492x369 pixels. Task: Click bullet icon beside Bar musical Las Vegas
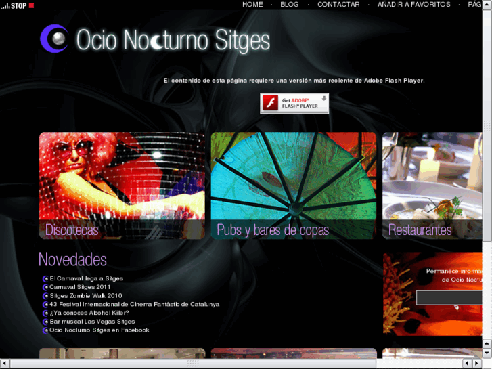tap(45, 322)
